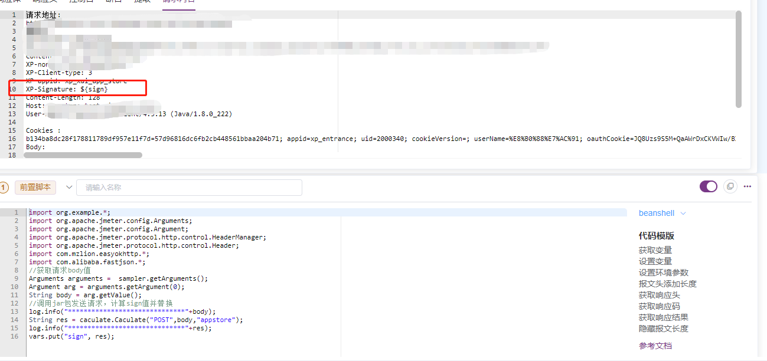
Task: Open the beanshell language dropdown
Action: point(662,213)
